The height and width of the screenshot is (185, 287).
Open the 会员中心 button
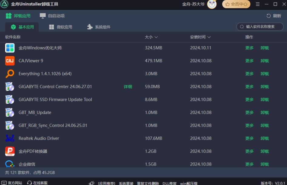pos(236,4)
